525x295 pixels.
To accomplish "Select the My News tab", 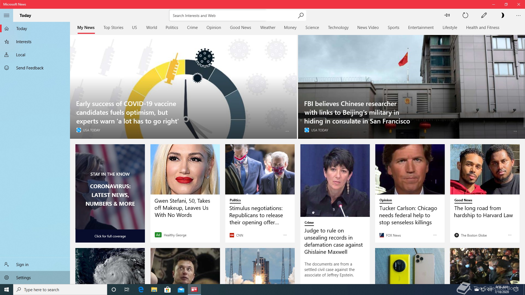I will [x=86, y=28].
